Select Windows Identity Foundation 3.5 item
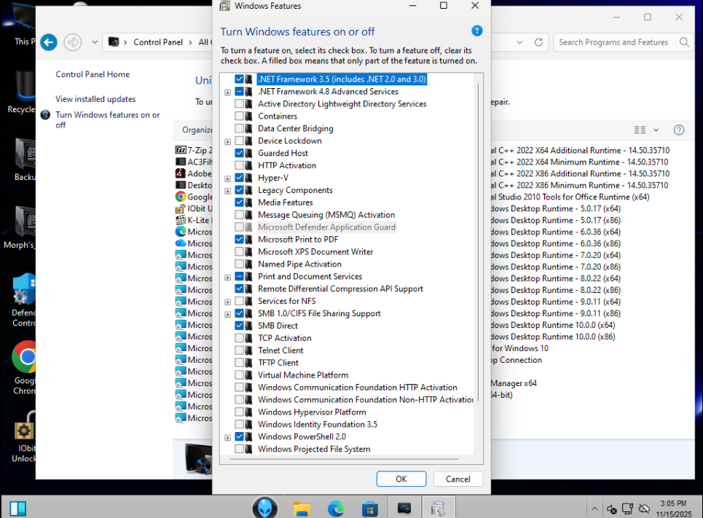Screen dimensions: 703x518 pos(317,424)
